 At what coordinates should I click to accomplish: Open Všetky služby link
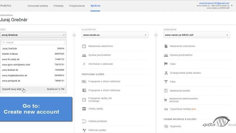click(x=96, y=109)
